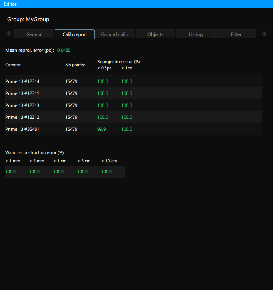Open the Ground calib. tab
The height and width of the screenshot is (290, 273).
tap(115, 34)
